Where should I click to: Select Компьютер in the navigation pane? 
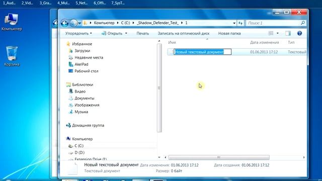(82, 139)
